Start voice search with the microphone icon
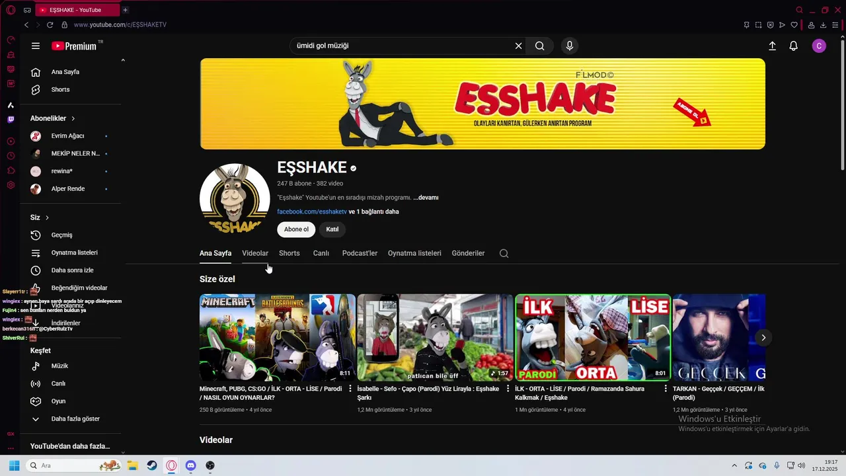Screen dimensions: 846x476 [569, 46]
